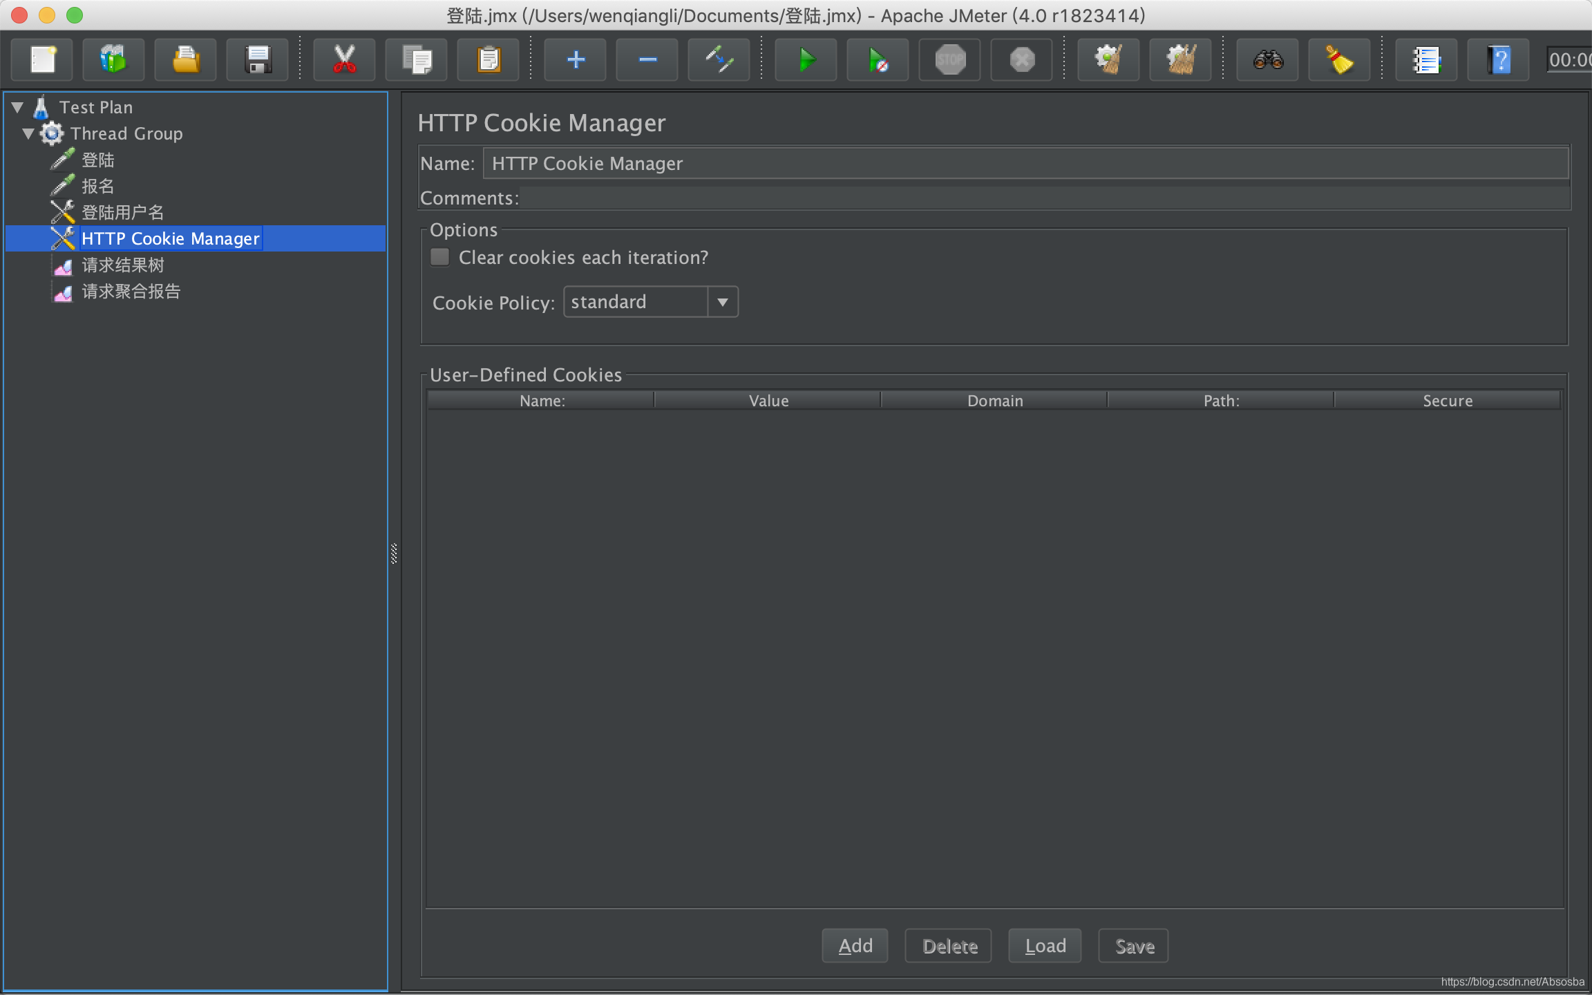Screen dimensions: 1592x995
Task: Click the Copy toolbar icon
Action: [x=416, y=59]
